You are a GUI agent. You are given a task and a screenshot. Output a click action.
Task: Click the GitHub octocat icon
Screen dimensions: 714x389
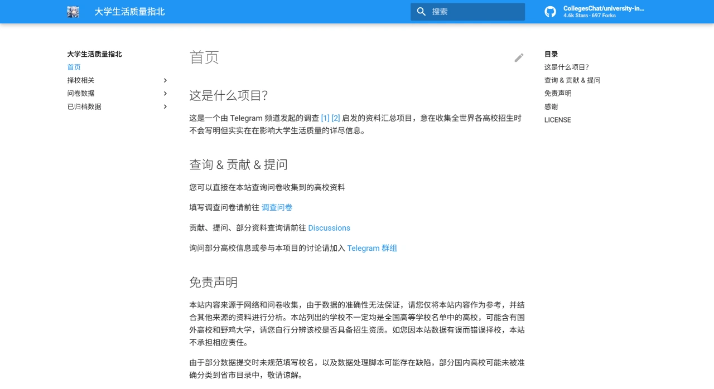551,12
